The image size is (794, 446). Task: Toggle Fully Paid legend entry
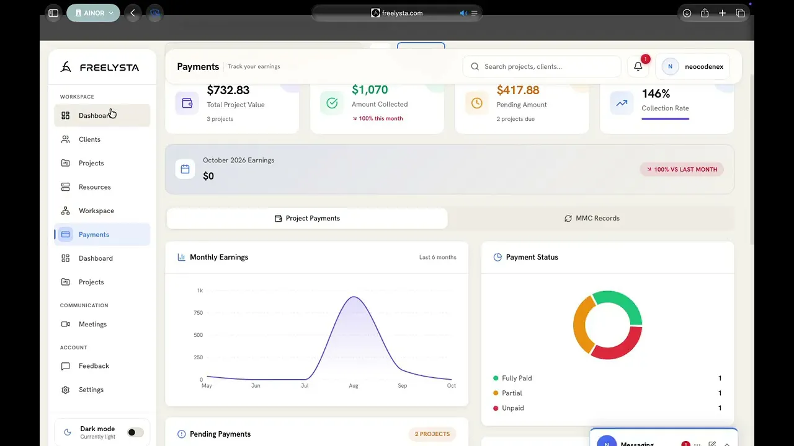coord(512,378)
